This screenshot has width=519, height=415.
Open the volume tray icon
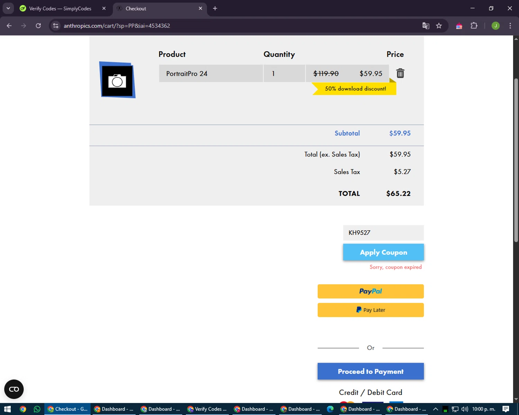pyautogui.click(x=465, y=409)
